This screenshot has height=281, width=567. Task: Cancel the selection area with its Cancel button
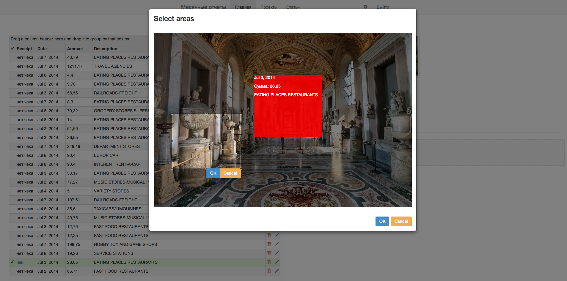230,173
